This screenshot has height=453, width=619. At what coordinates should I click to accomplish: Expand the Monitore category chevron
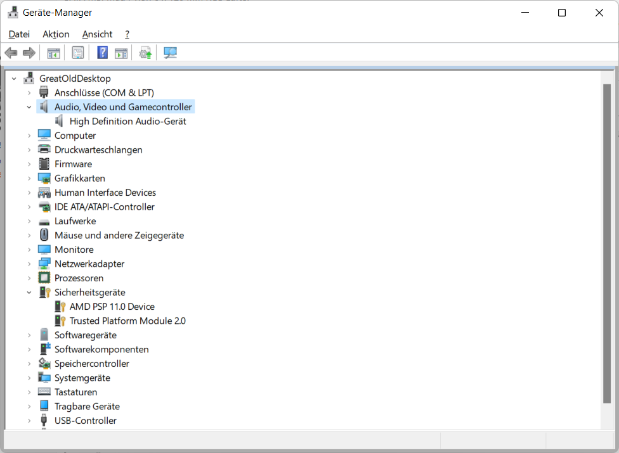[29, 250]
